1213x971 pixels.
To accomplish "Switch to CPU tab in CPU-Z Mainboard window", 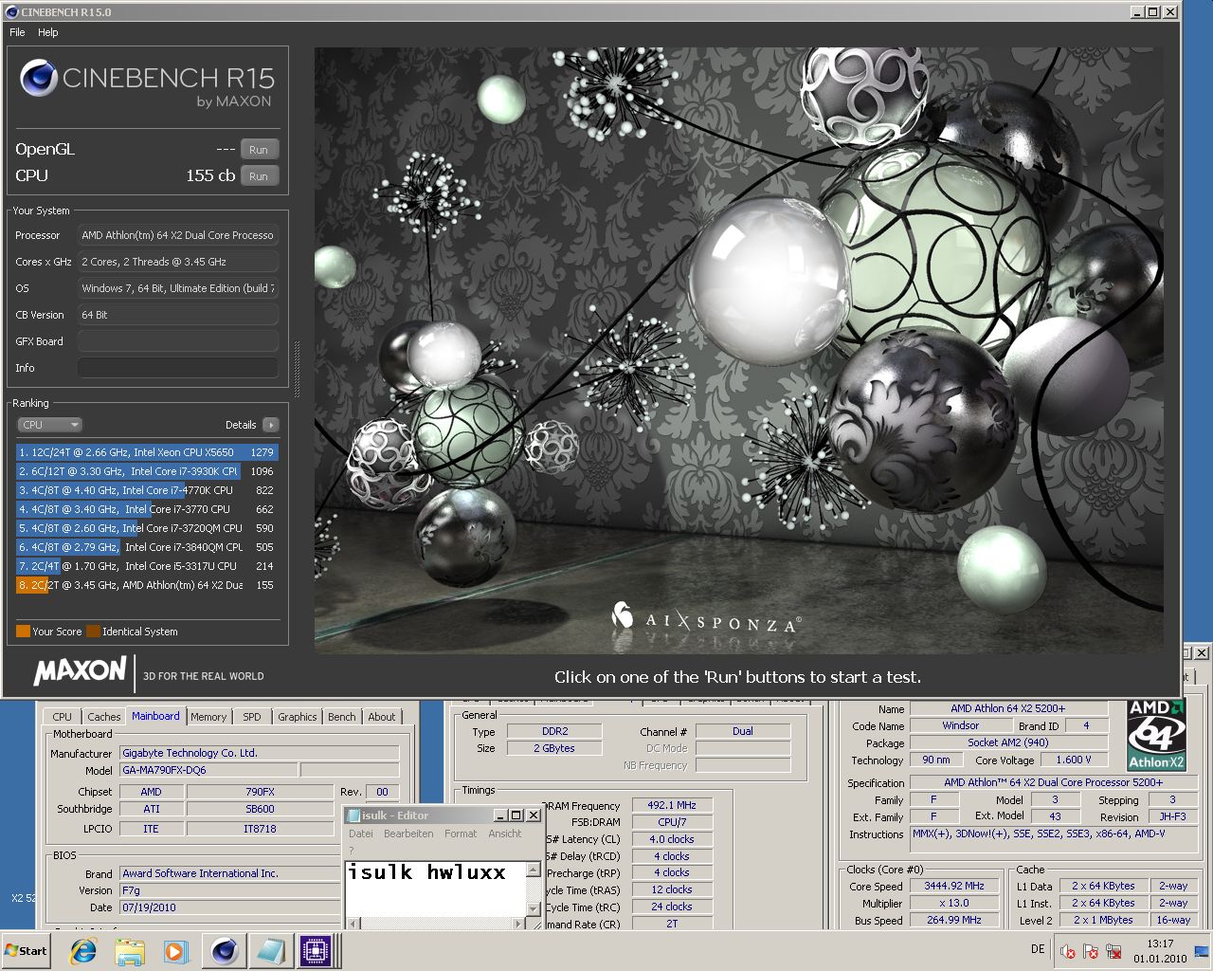I will [x=63, y=717].
